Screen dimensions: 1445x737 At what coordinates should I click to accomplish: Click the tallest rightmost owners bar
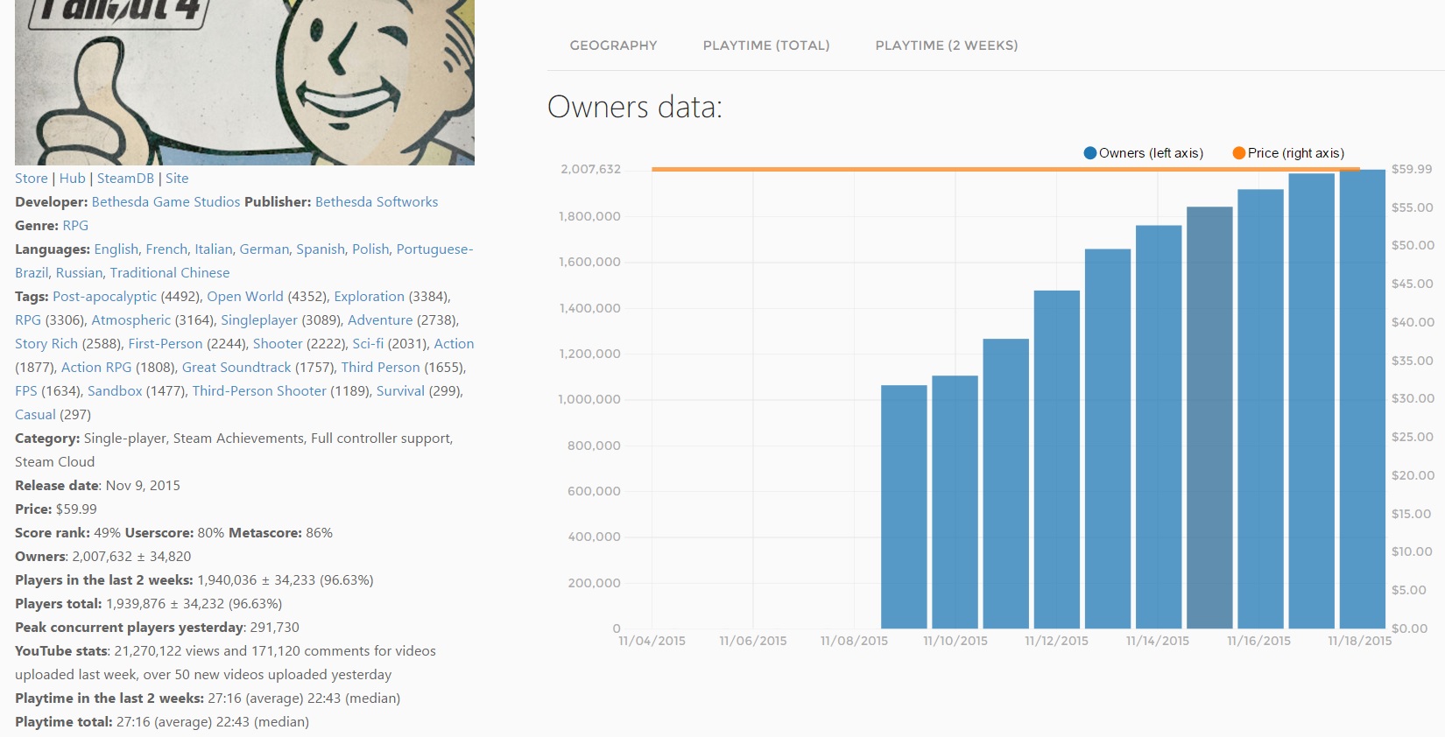1362,403
